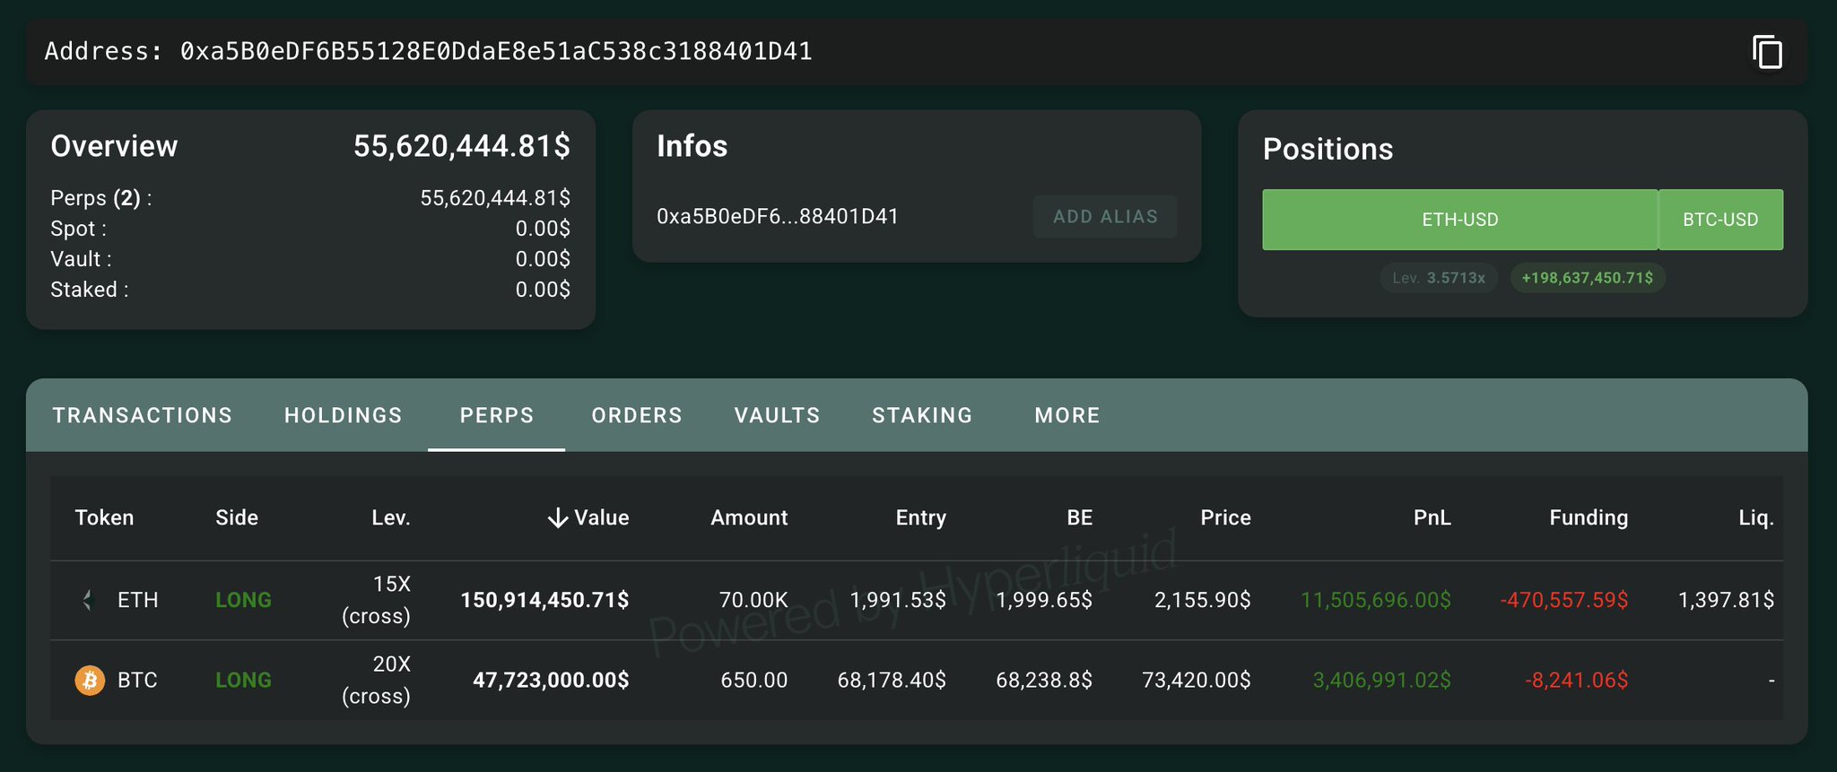Viewport: 1837px width, 772px height.
Task: Click the copy address icon
Action: [x=1767, y=52]
